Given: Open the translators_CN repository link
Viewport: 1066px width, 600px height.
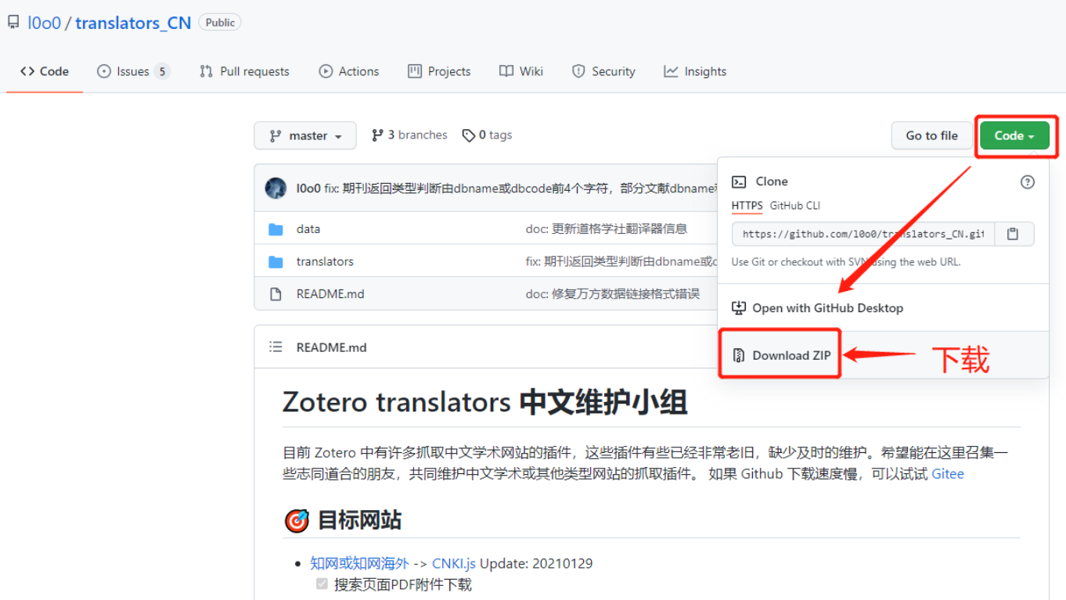Looking at the screenshot, I should pos(133,23).
